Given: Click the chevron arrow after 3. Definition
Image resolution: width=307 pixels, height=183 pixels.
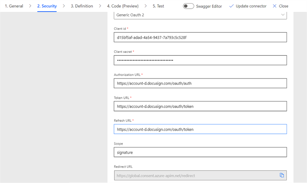Looking at the screenshot, I should point(100,6).
